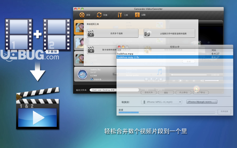Image resolution: width=237 pixels, height=148 pixels.
Task: Click the 时长 duration column header
Action: [x=214, y=50]
